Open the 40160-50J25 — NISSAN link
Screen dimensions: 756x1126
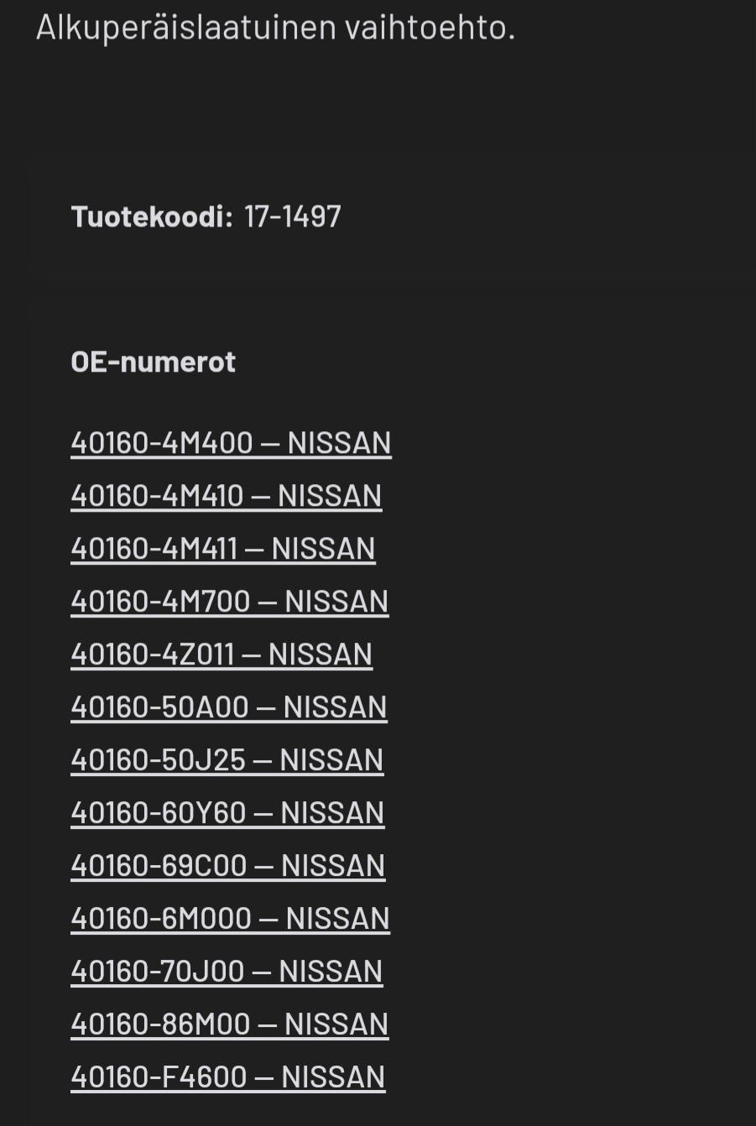coord(227,760)
